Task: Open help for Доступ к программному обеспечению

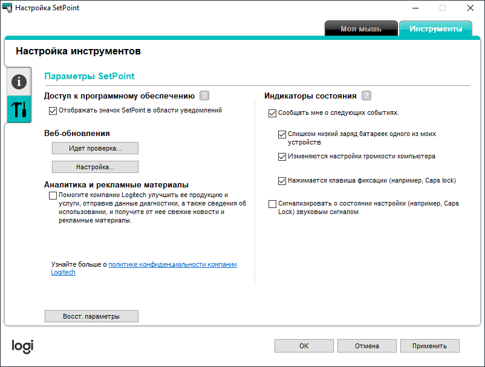Action: click(x=204, y=96)
